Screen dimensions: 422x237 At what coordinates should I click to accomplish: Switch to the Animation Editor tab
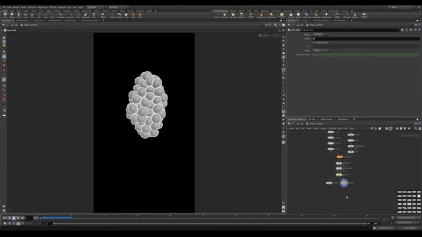[x=22, y=20]
